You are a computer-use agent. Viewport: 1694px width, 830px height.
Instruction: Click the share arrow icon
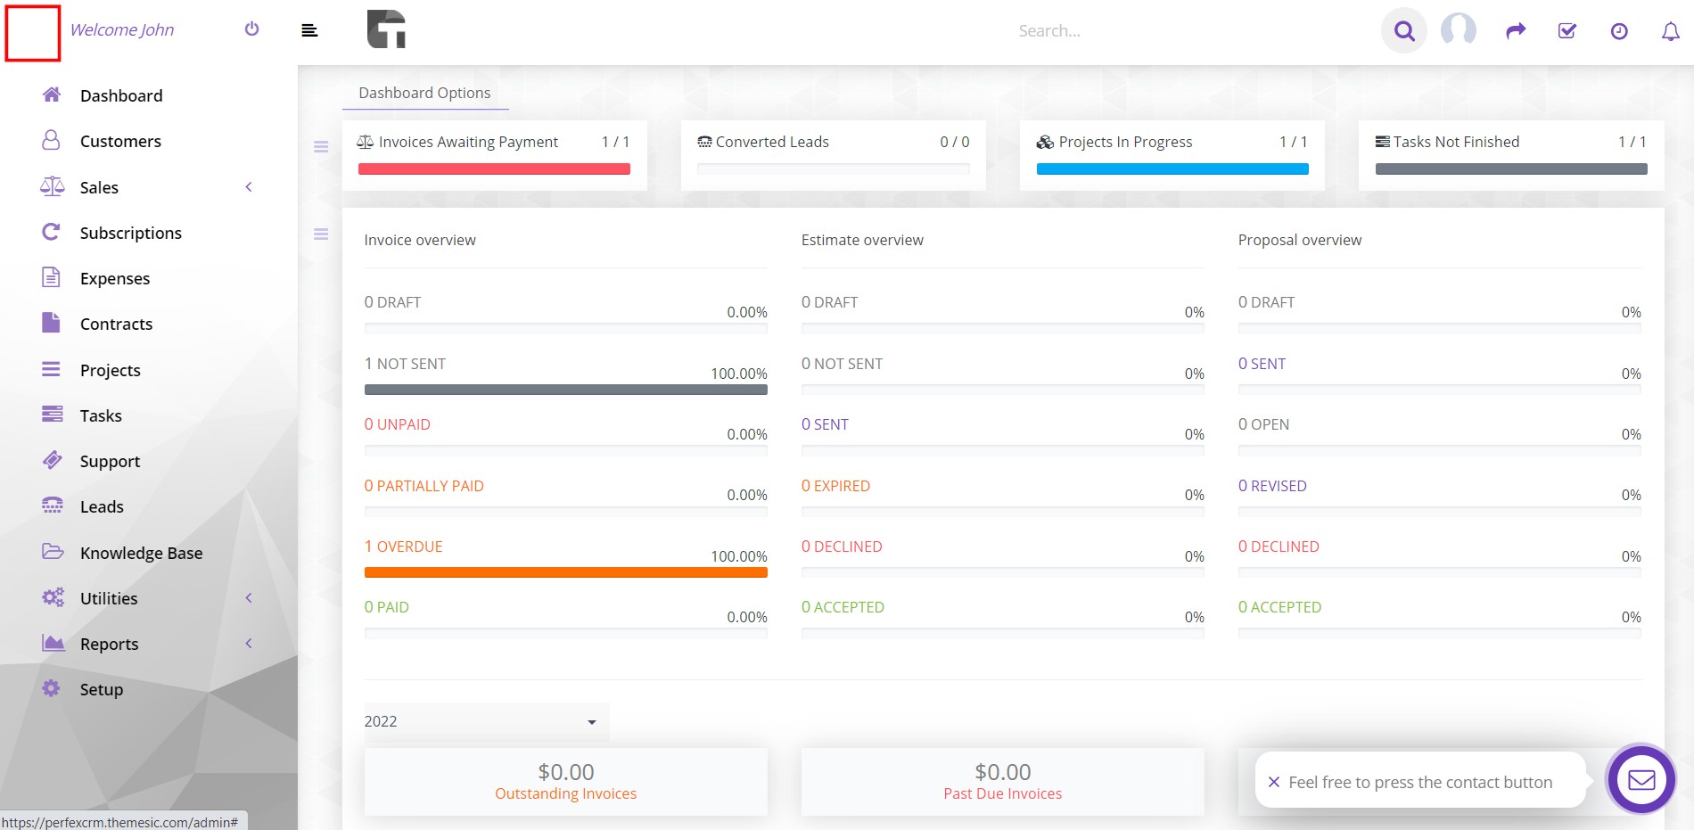coord(1515,31)
